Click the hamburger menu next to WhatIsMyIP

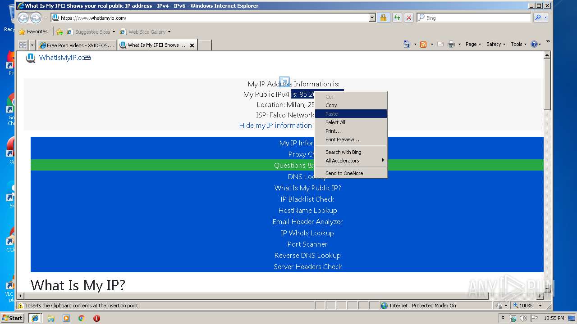click(x=87, y=58)
